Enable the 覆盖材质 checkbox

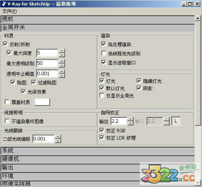[x=7, y=102]
